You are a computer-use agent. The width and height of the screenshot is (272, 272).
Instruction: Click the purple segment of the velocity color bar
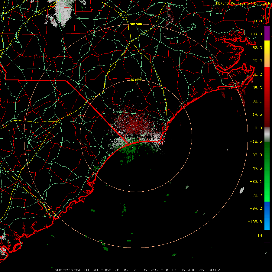click(x=267, y=34)
